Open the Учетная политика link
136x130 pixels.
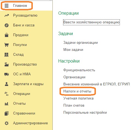tap(78, 98)
